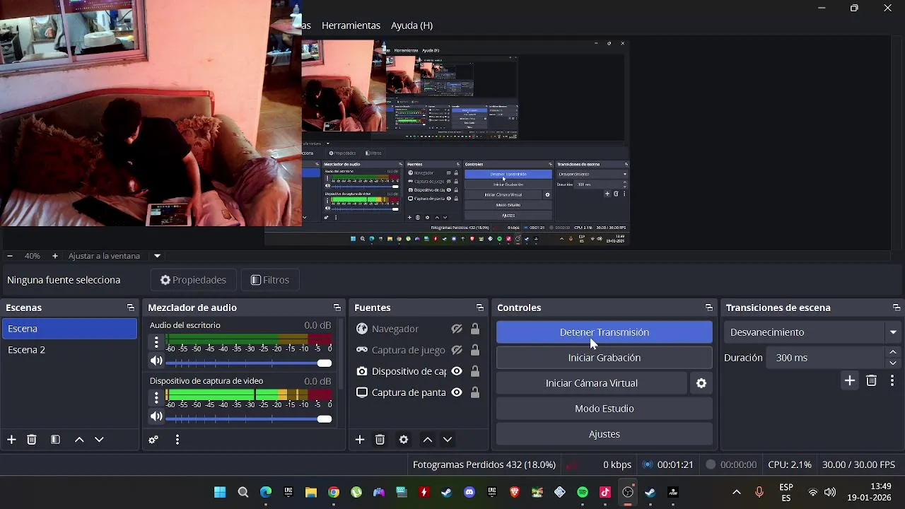The image size is (905, 509).
Task: Open Propiedades for the source
Action: [x=193, y=280]
